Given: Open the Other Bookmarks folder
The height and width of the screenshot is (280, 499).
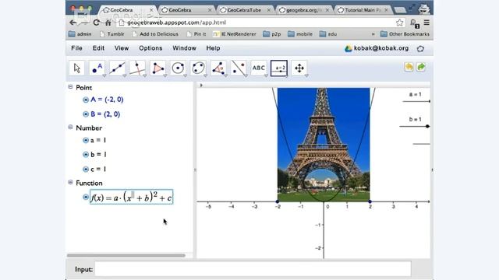Looking at the screenshot, I should (x=405, y=34).
